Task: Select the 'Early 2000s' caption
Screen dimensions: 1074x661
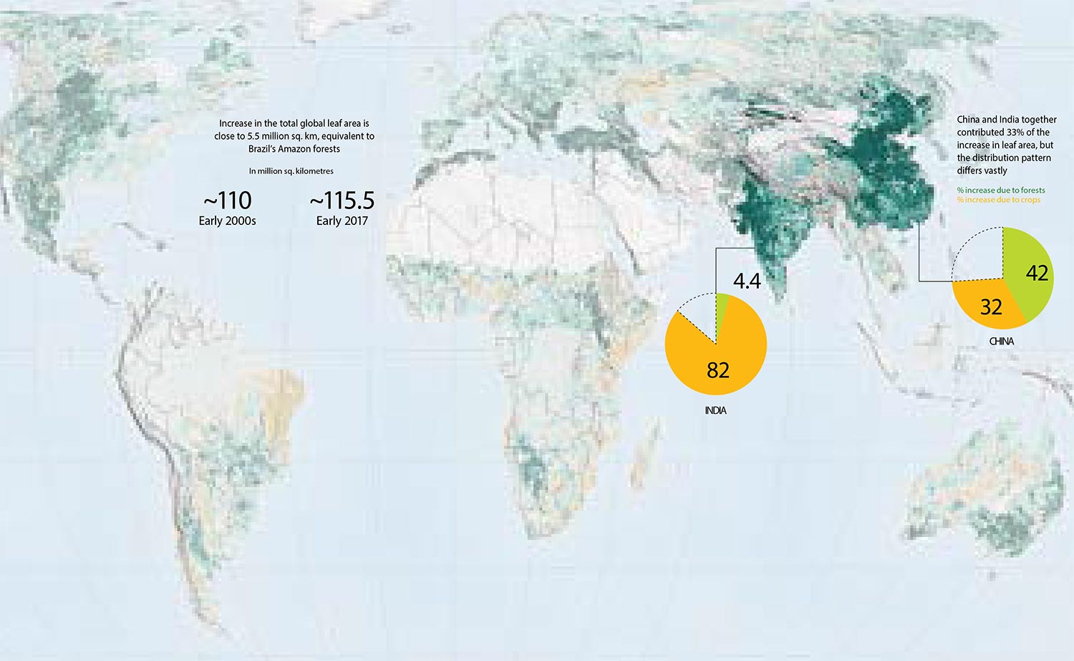Action: tap(227, 221)
